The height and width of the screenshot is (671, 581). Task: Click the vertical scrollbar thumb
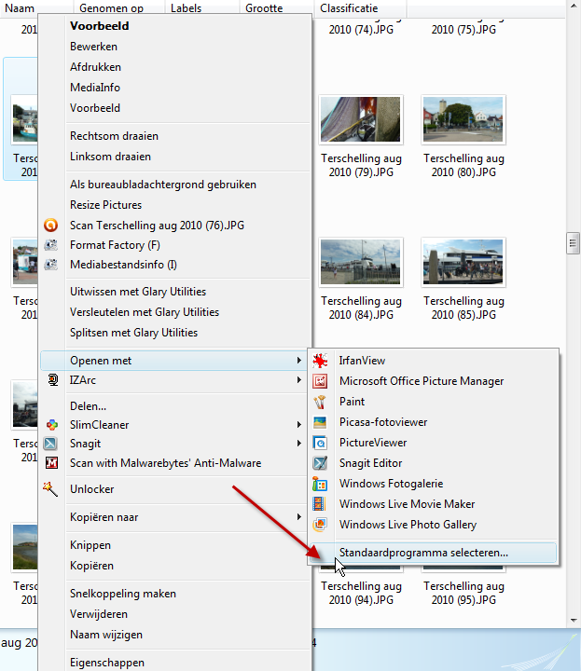[x=573, y=243]
